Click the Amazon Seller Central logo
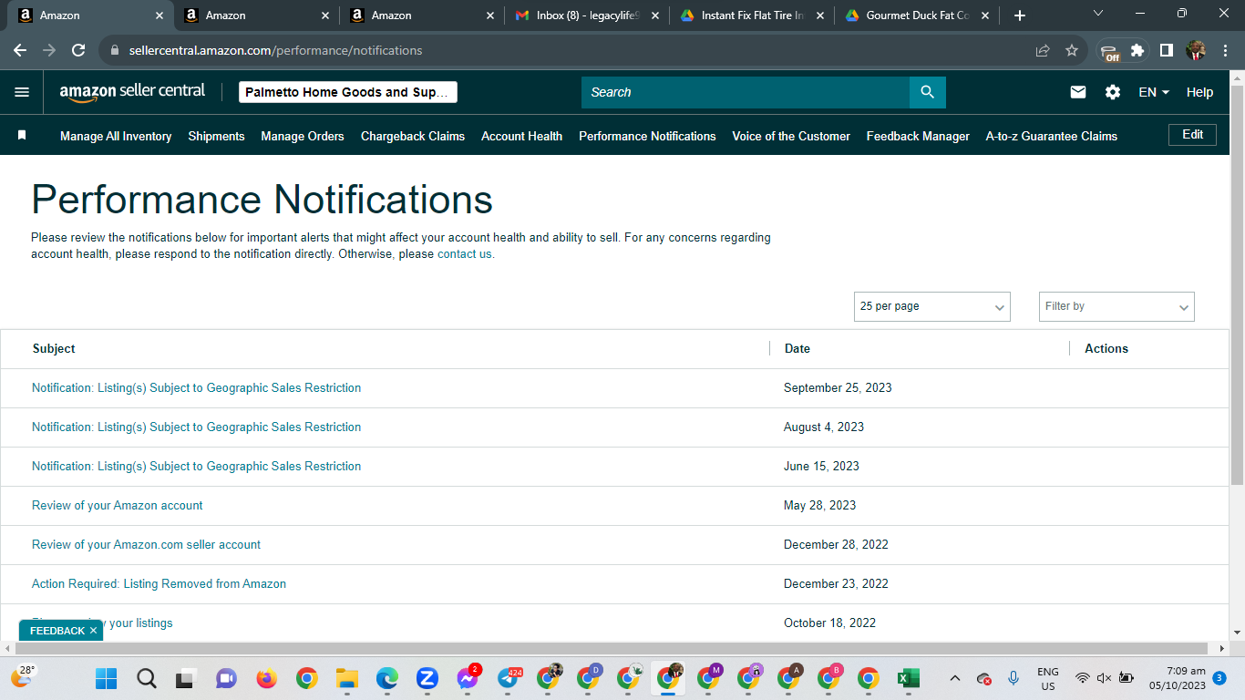This screenshot has height=700, width=1245. (x=132, y=92)
